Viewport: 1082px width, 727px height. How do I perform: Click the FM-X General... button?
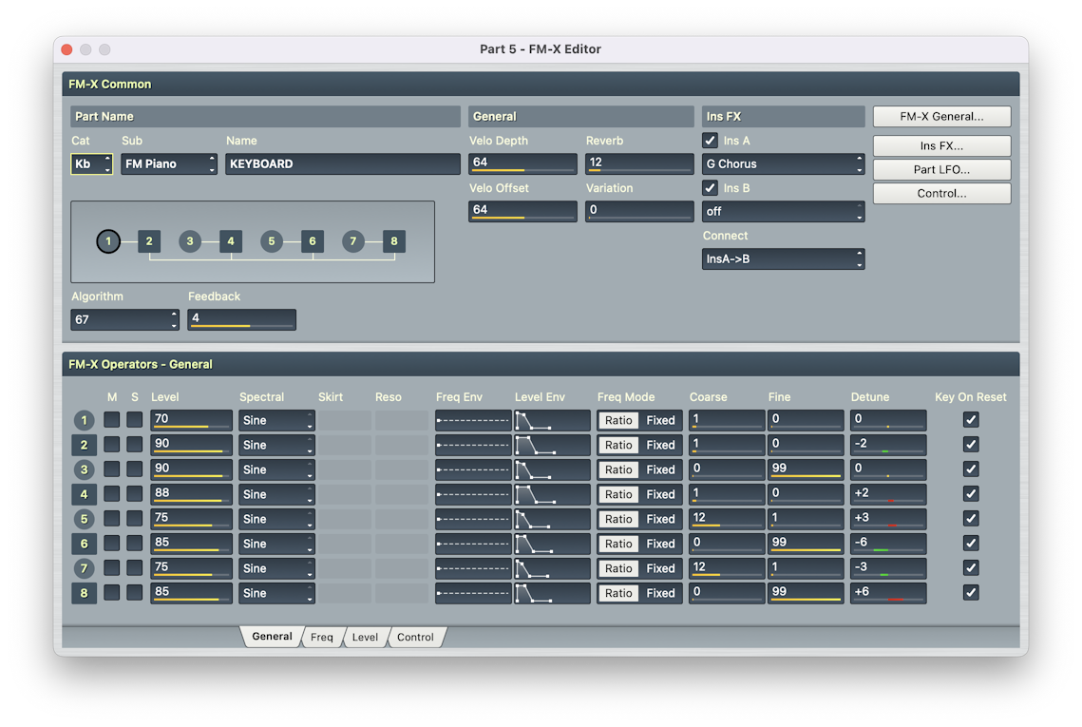[x=941, y=116]
